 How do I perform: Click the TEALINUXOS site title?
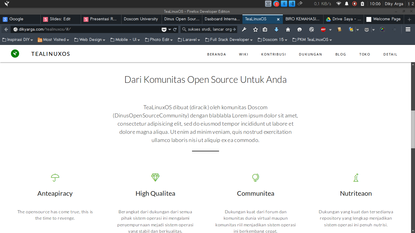[51, 54]
